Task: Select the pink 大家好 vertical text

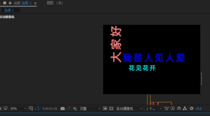Action: tap(116, 44)
